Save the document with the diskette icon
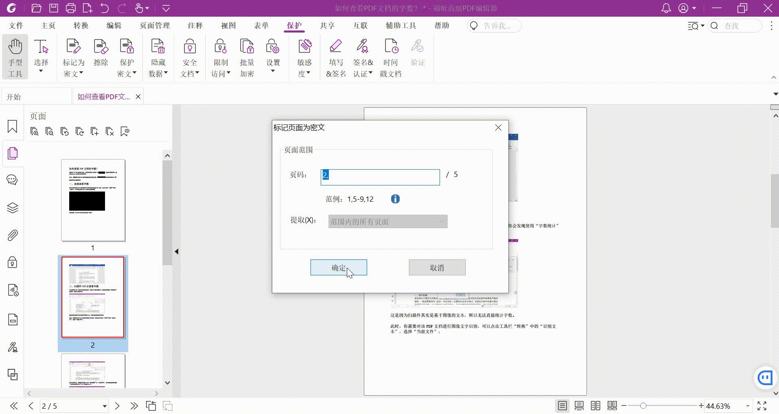Image resolution: width=779 pixels, height=414 pixels. [53, 8]
